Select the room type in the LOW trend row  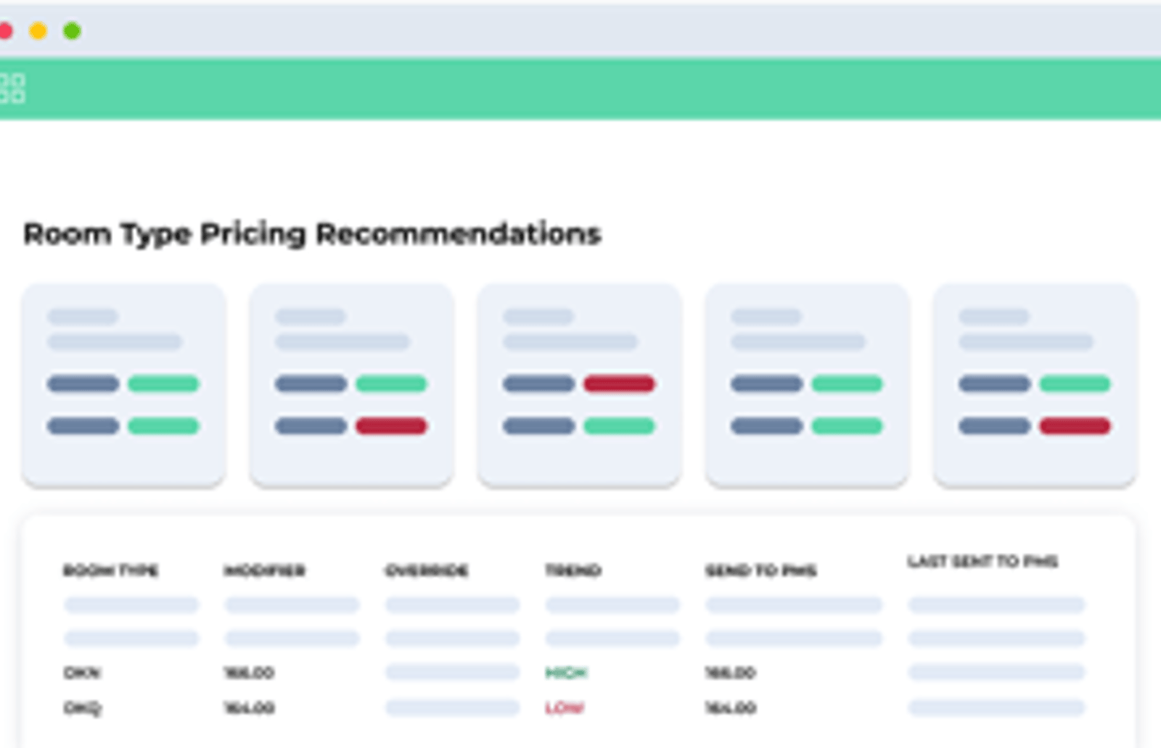coord(83,707)
